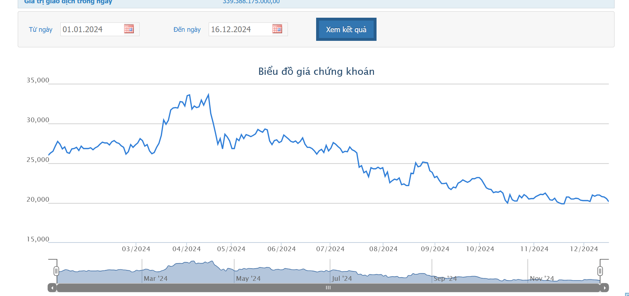Click the 25,000 y-axis label

(38, 160)
